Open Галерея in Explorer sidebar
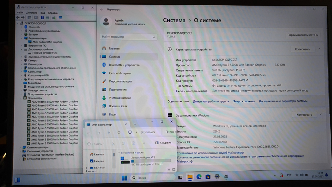The width and height of the screenshot is (332, 187). (97, 161)
